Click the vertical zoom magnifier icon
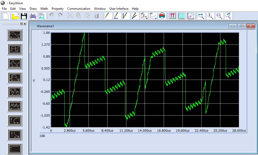Viewport: 258px width, 155px height. 210,16
